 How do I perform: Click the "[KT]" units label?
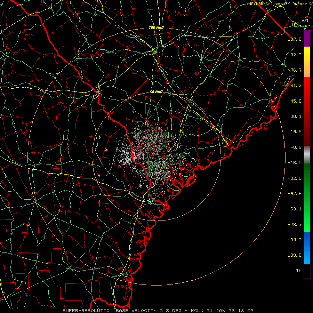297,24
